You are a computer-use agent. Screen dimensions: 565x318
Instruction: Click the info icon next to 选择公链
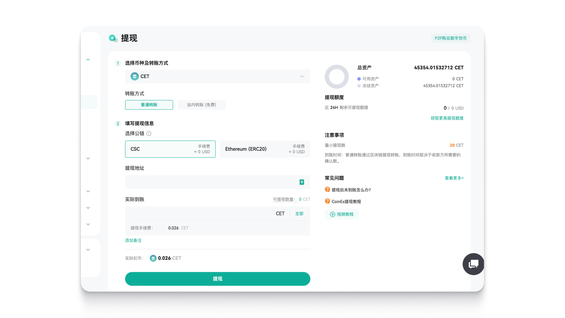point(149,134)
